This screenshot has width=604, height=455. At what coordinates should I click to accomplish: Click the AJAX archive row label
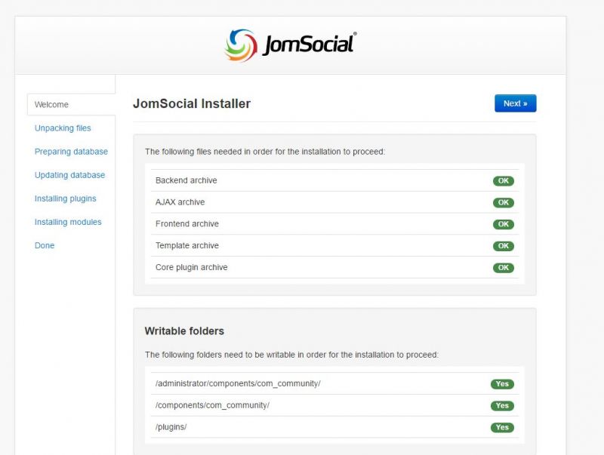point(180,202)
